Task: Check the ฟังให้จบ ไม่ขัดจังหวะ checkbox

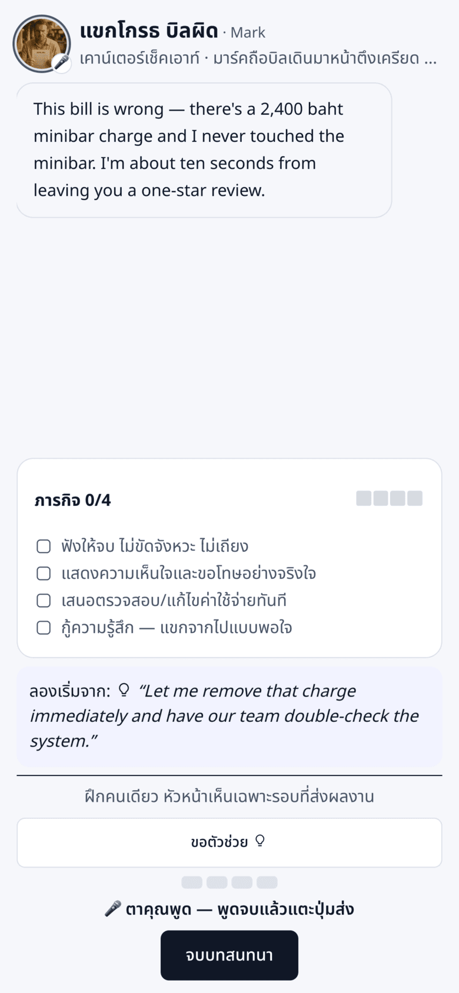Action: click(44, 547)
